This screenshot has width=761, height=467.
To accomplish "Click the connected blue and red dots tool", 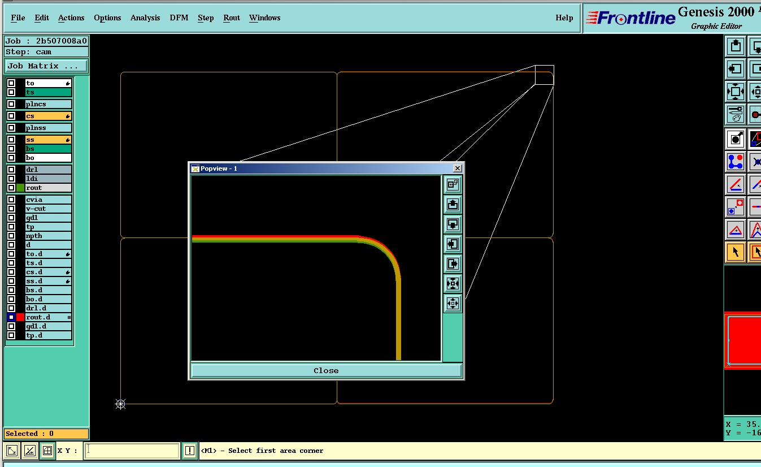I will coord(735,162).
